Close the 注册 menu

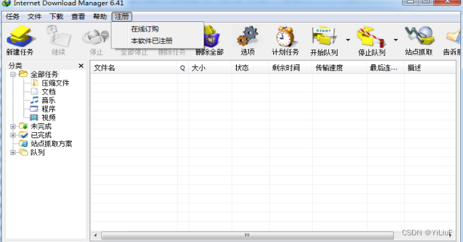pyautogui.click(x=121, y=17)
